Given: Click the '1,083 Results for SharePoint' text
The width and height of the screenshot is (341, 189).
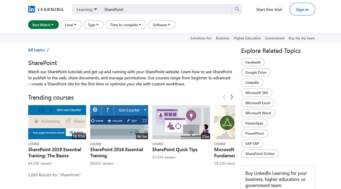Looking at the screenshot, I should (54, 175).
